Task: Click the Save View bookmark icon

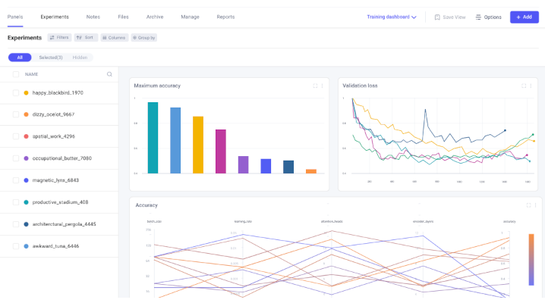Action: point(437,17)
